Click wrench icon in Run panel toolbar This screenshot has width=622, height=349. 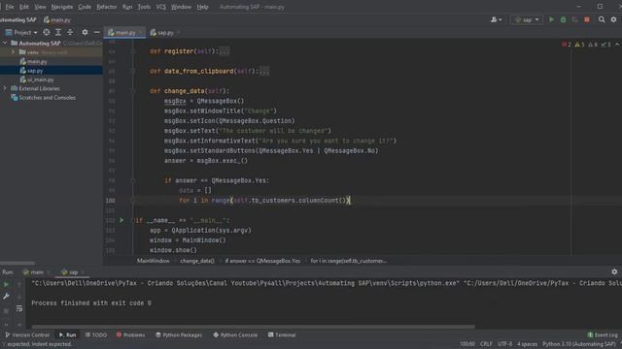pos(6,297)
